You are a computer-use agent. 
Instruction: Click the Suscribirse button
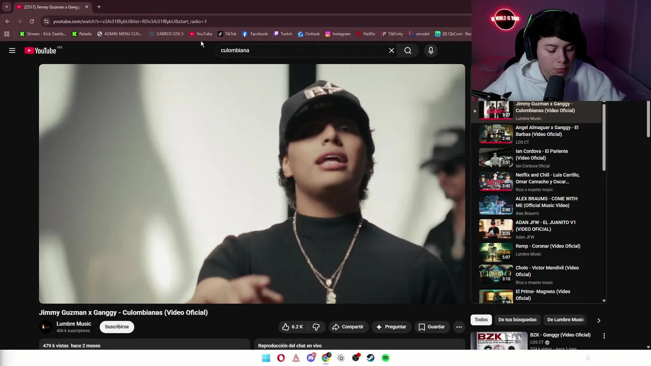[x=117, y=327]
